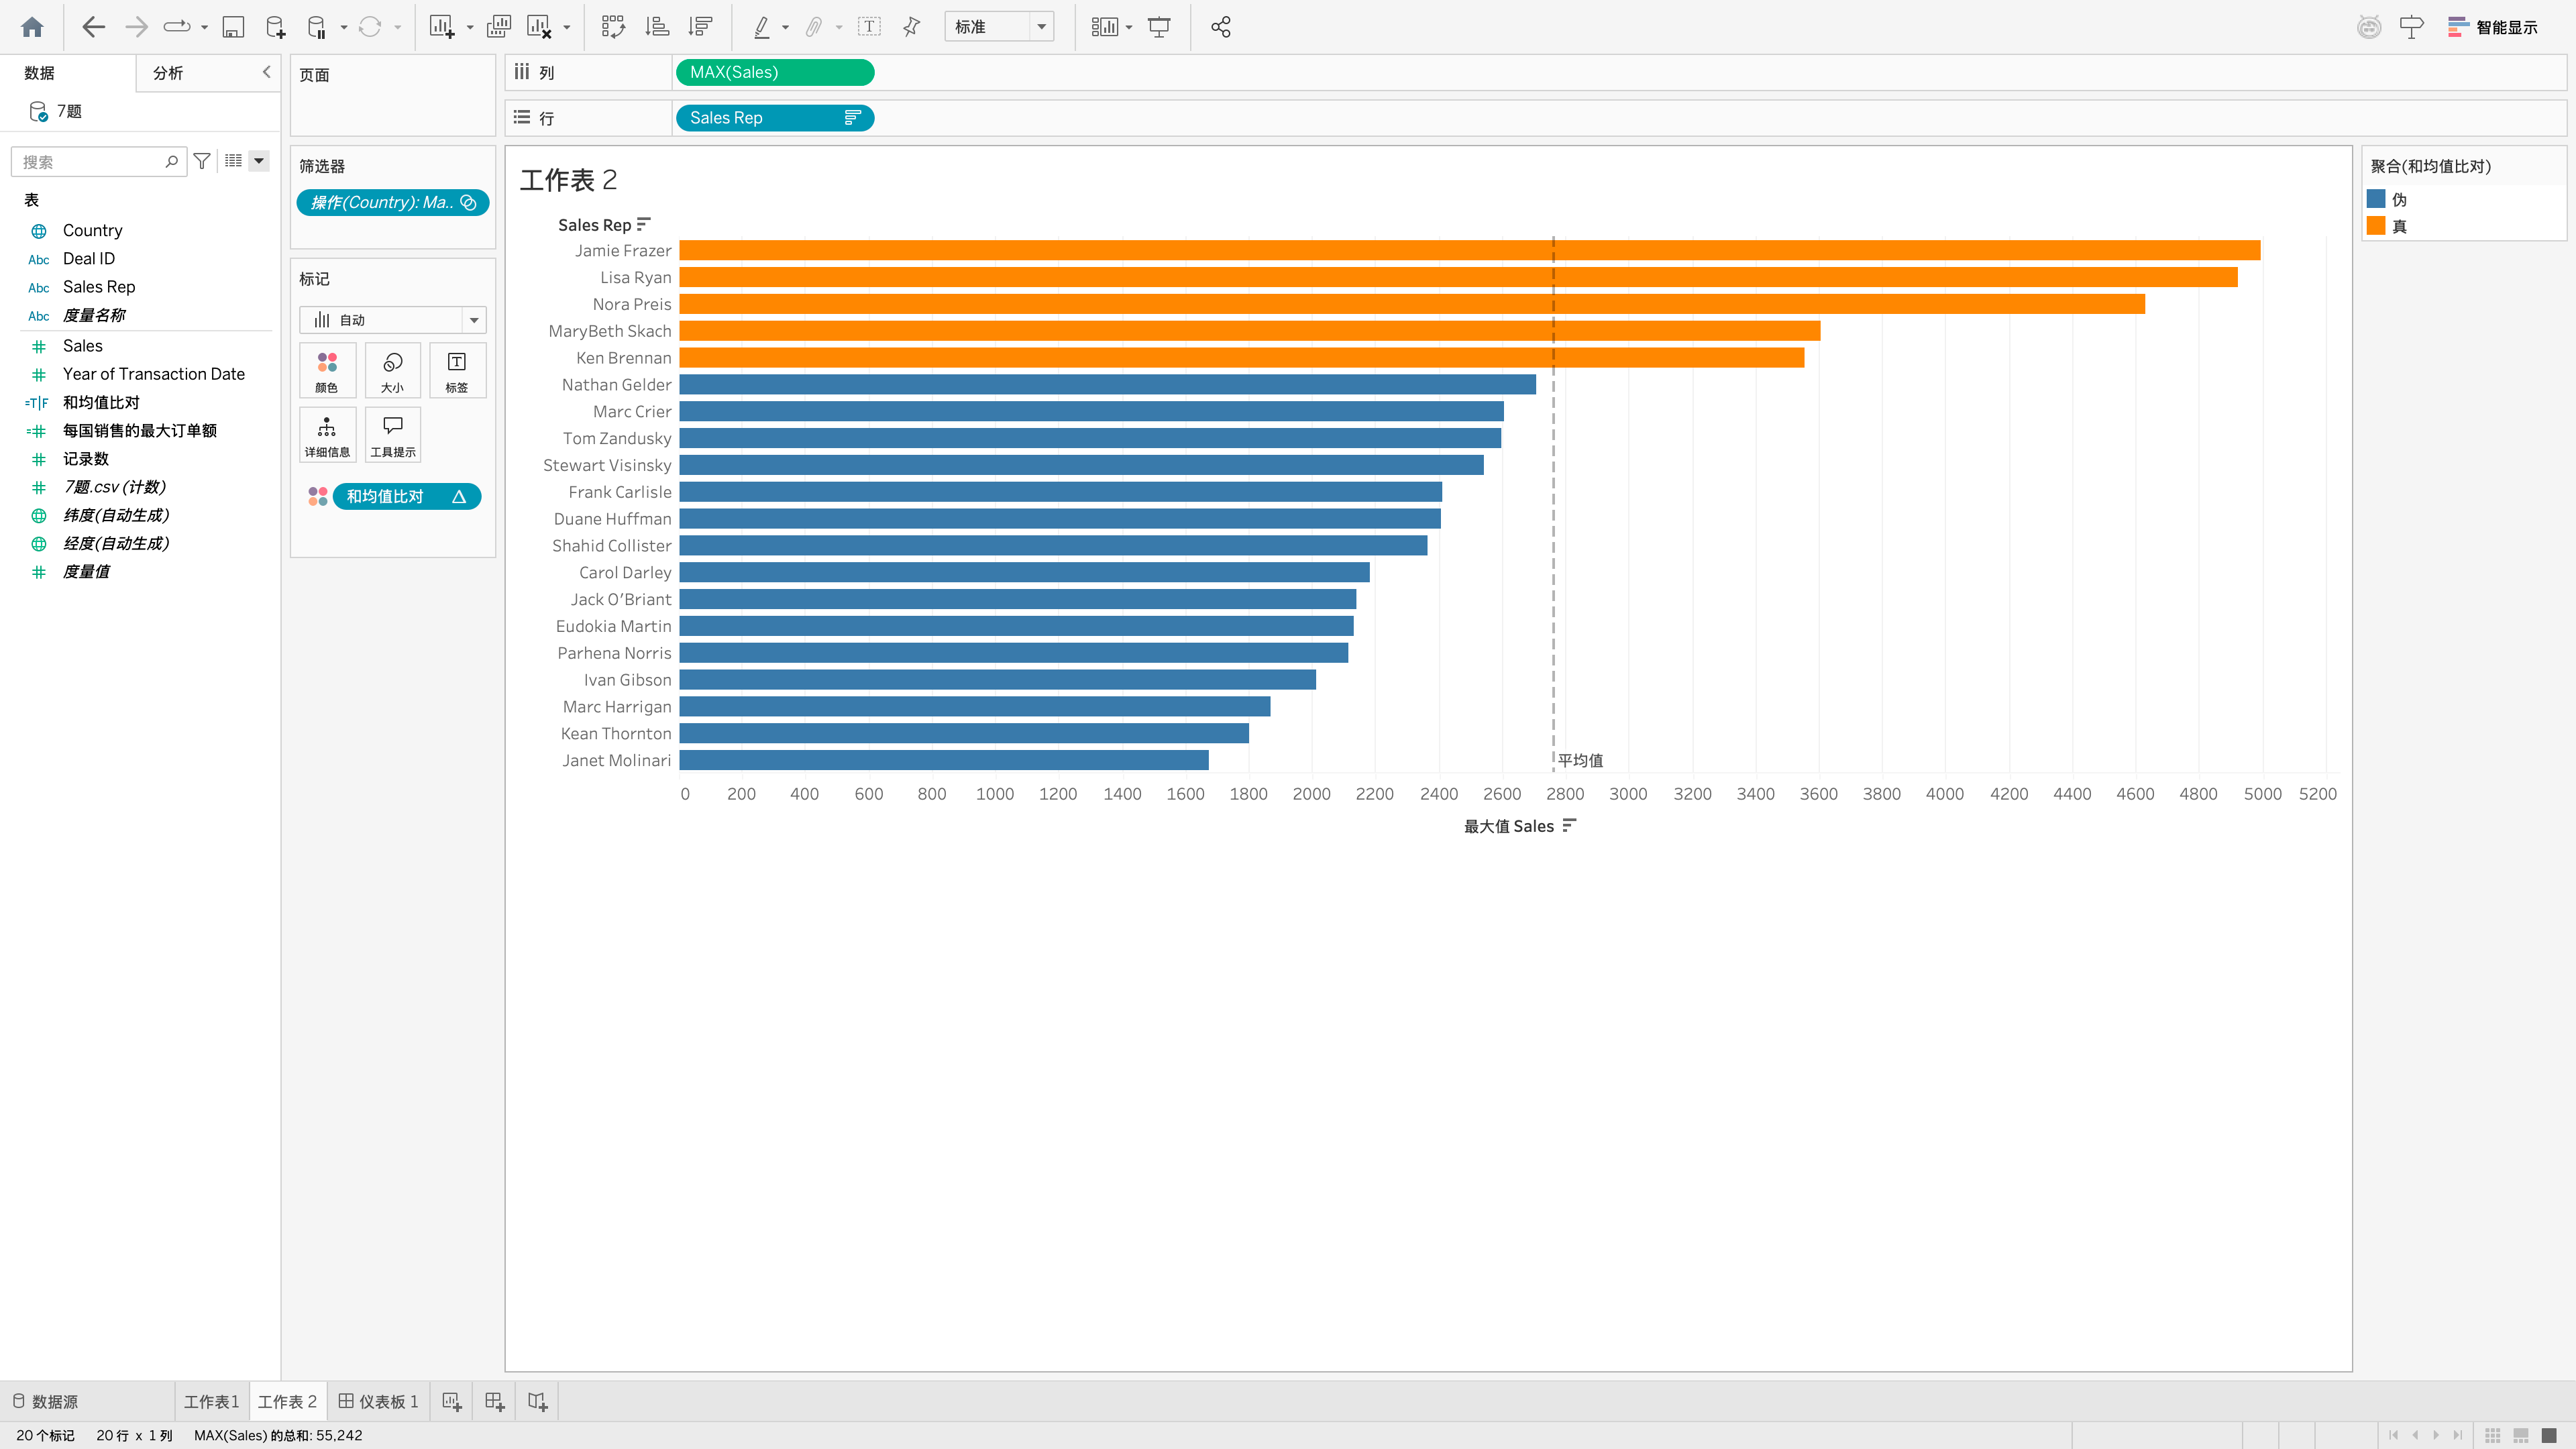Viewport: 2576px width, 1449px height.
Task: Swap rows and columns icon
Action: pos(613,27)
